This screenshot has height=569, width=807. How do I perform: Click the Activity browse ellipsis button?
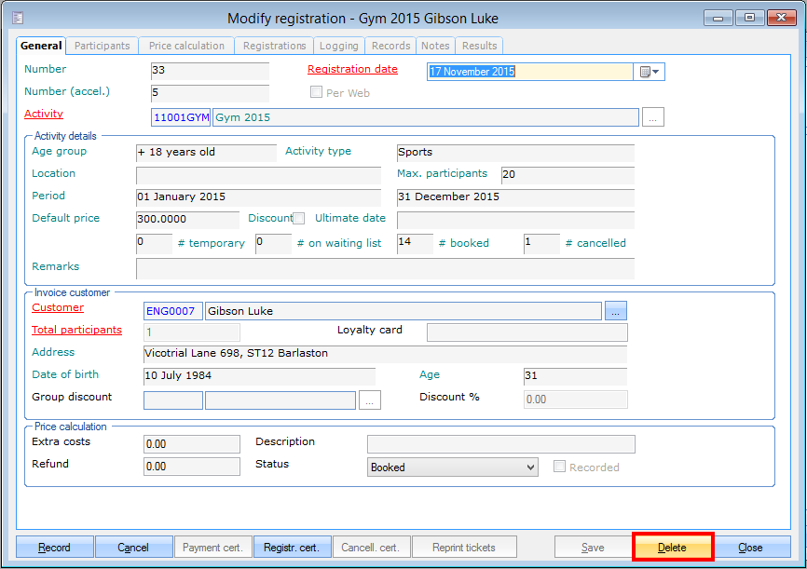(x=653, y=117)
